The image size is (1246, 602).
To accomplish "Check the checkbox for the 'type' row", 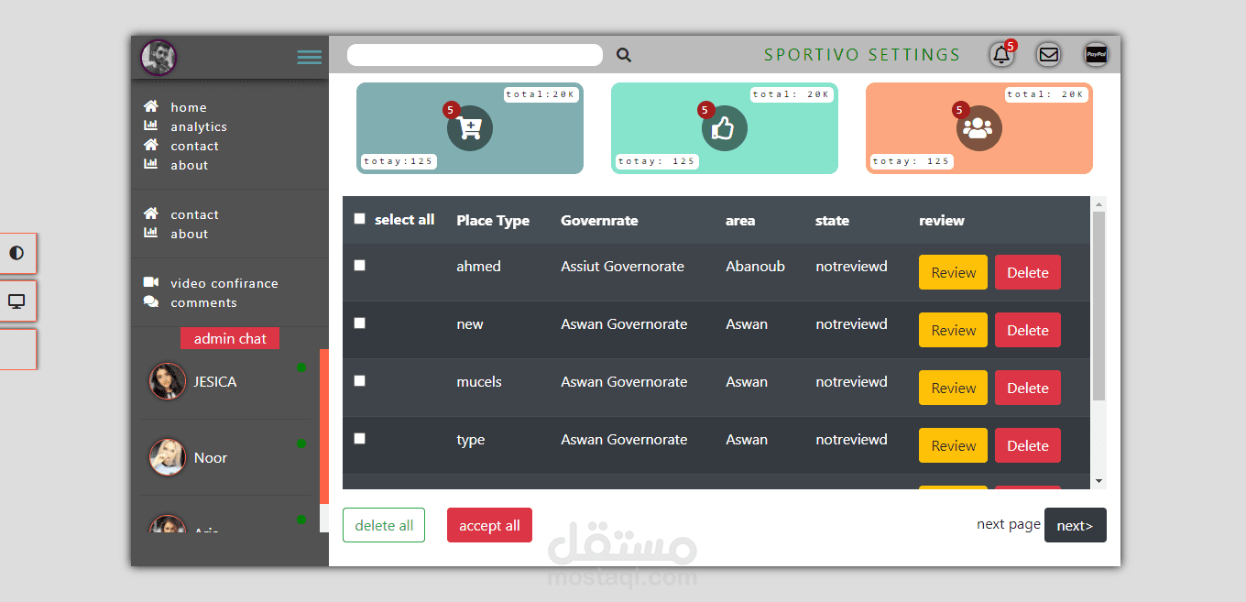I will point(359,438).
